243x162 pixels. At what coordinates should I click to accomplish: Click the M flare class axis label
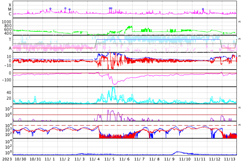(10, 10)
